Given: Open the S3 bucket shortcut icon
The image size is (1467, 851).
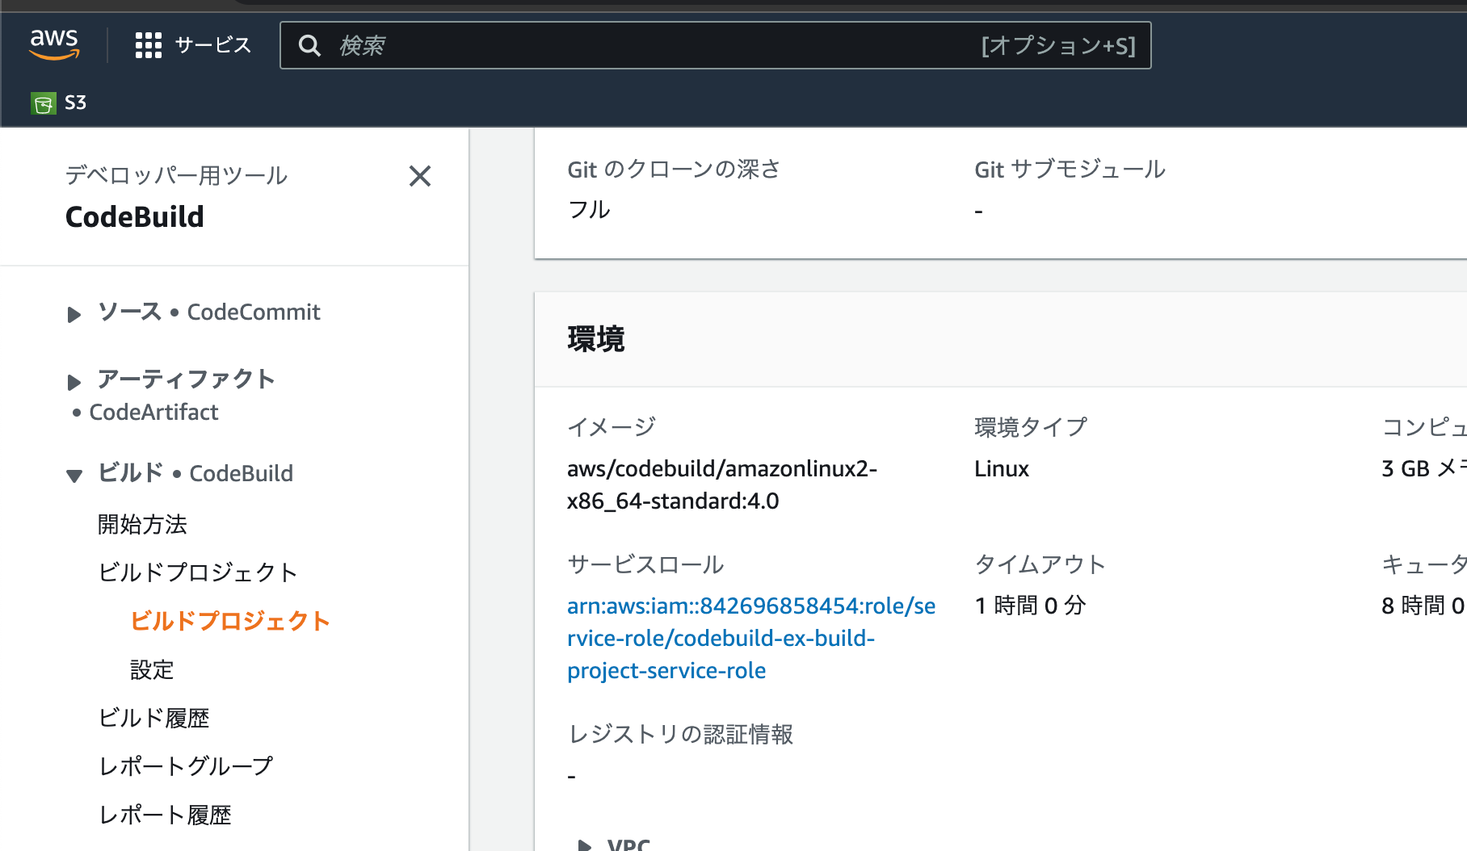Looking at the screenshot, I should (x=44, y=103).
